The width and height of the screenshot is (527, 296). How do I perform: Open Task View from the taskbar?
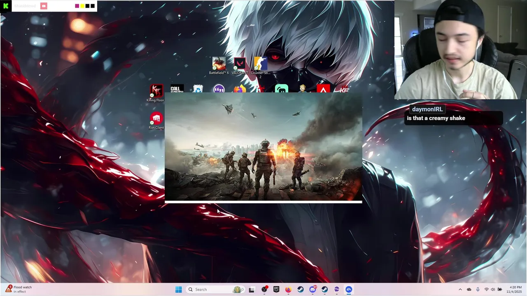coord(252,289)
